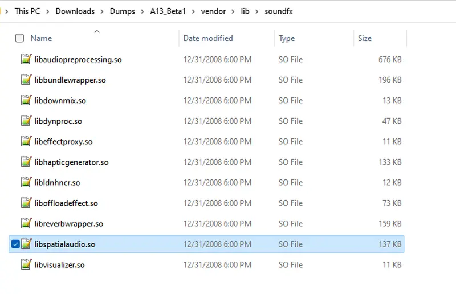Expand the chevron after A13_Beta1
456x294 pixels.
click(x=193, y=11)
